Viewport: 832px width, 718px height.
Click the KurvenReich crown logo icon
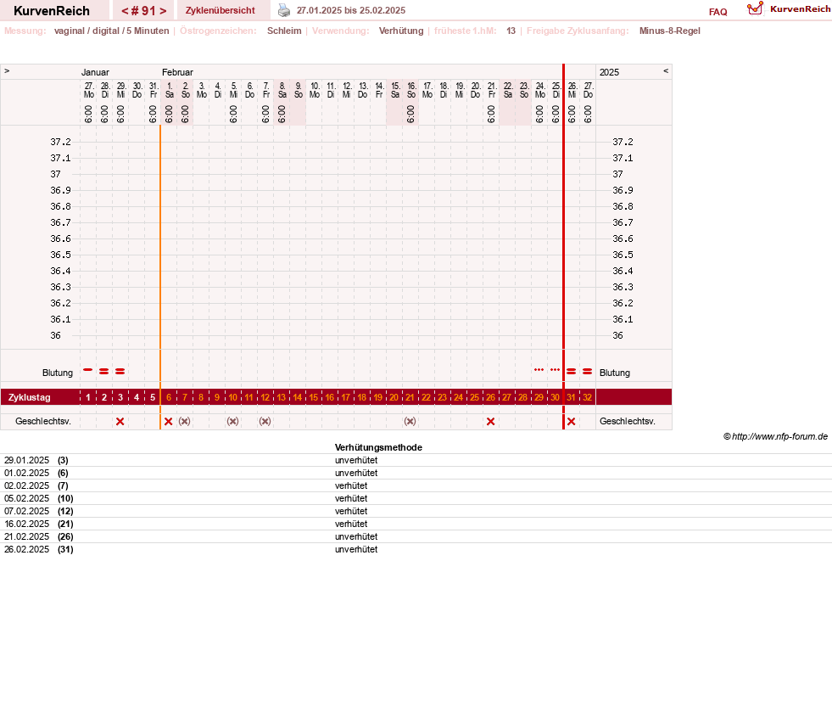[755, 8]
